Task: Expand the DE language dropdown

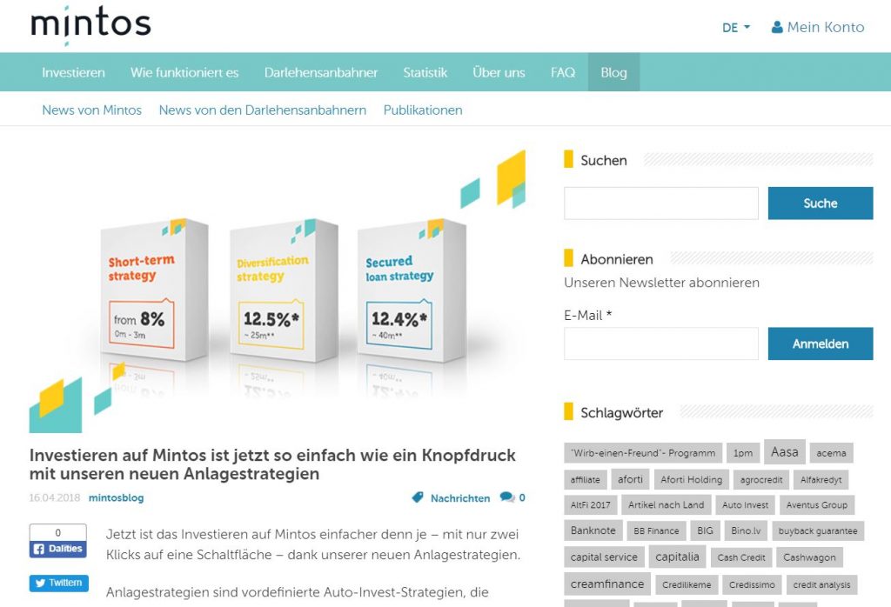Action: 735,28
